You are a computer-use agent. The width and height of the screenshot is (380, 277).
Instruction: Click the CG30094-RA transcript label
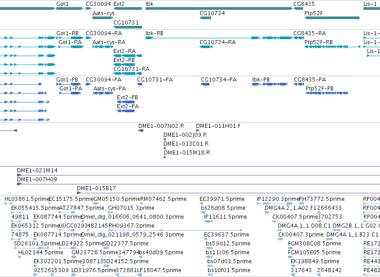tap(104, 33)
